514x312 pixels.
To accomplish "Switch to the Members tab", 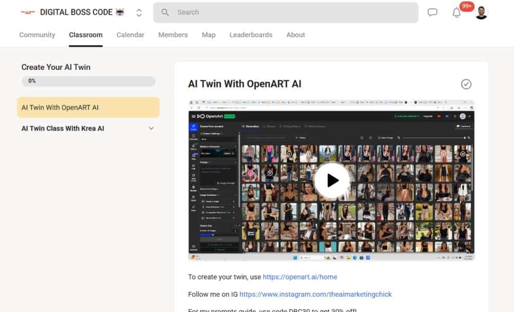I will click(x=173, y=35).
